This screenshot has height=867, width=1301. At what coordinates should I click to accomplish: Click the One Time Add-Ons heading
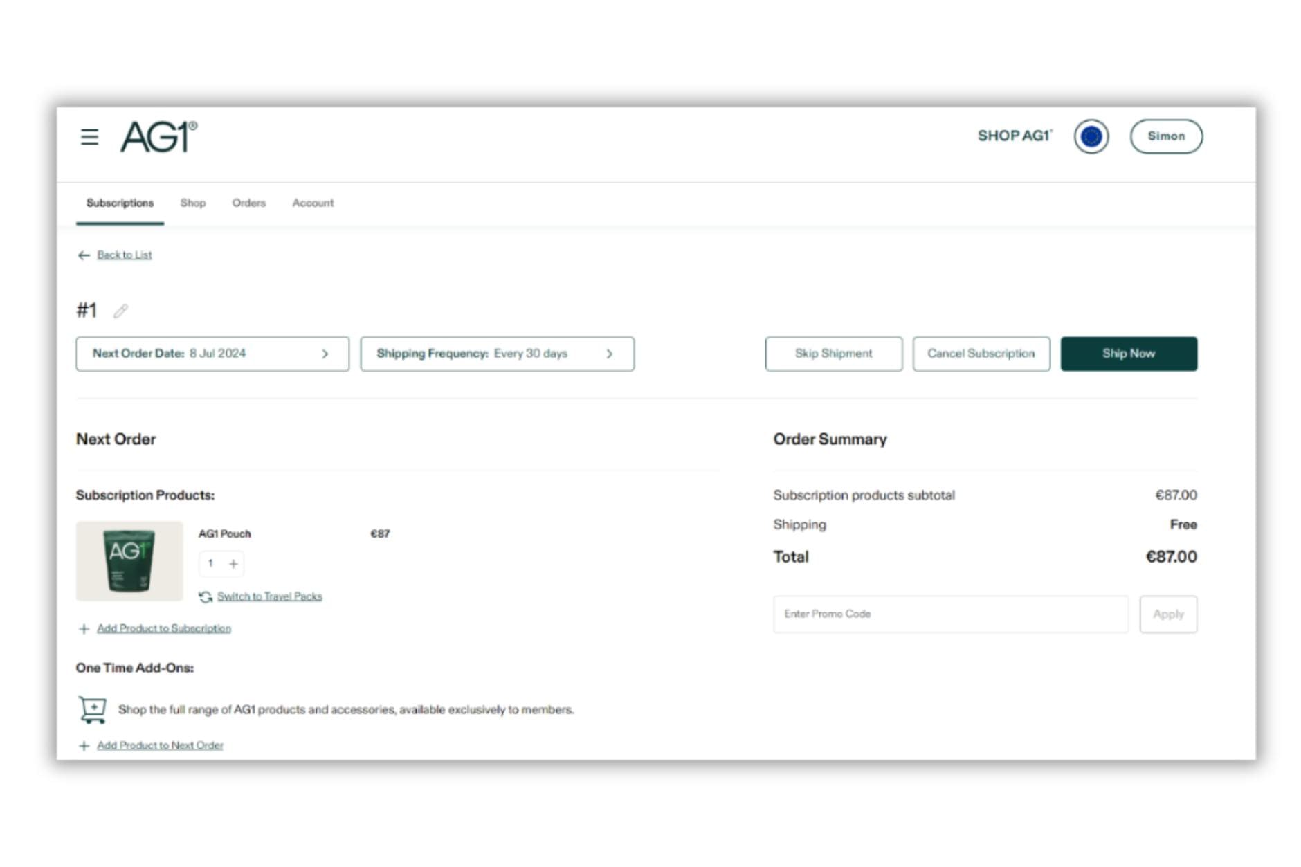point(135,668)
